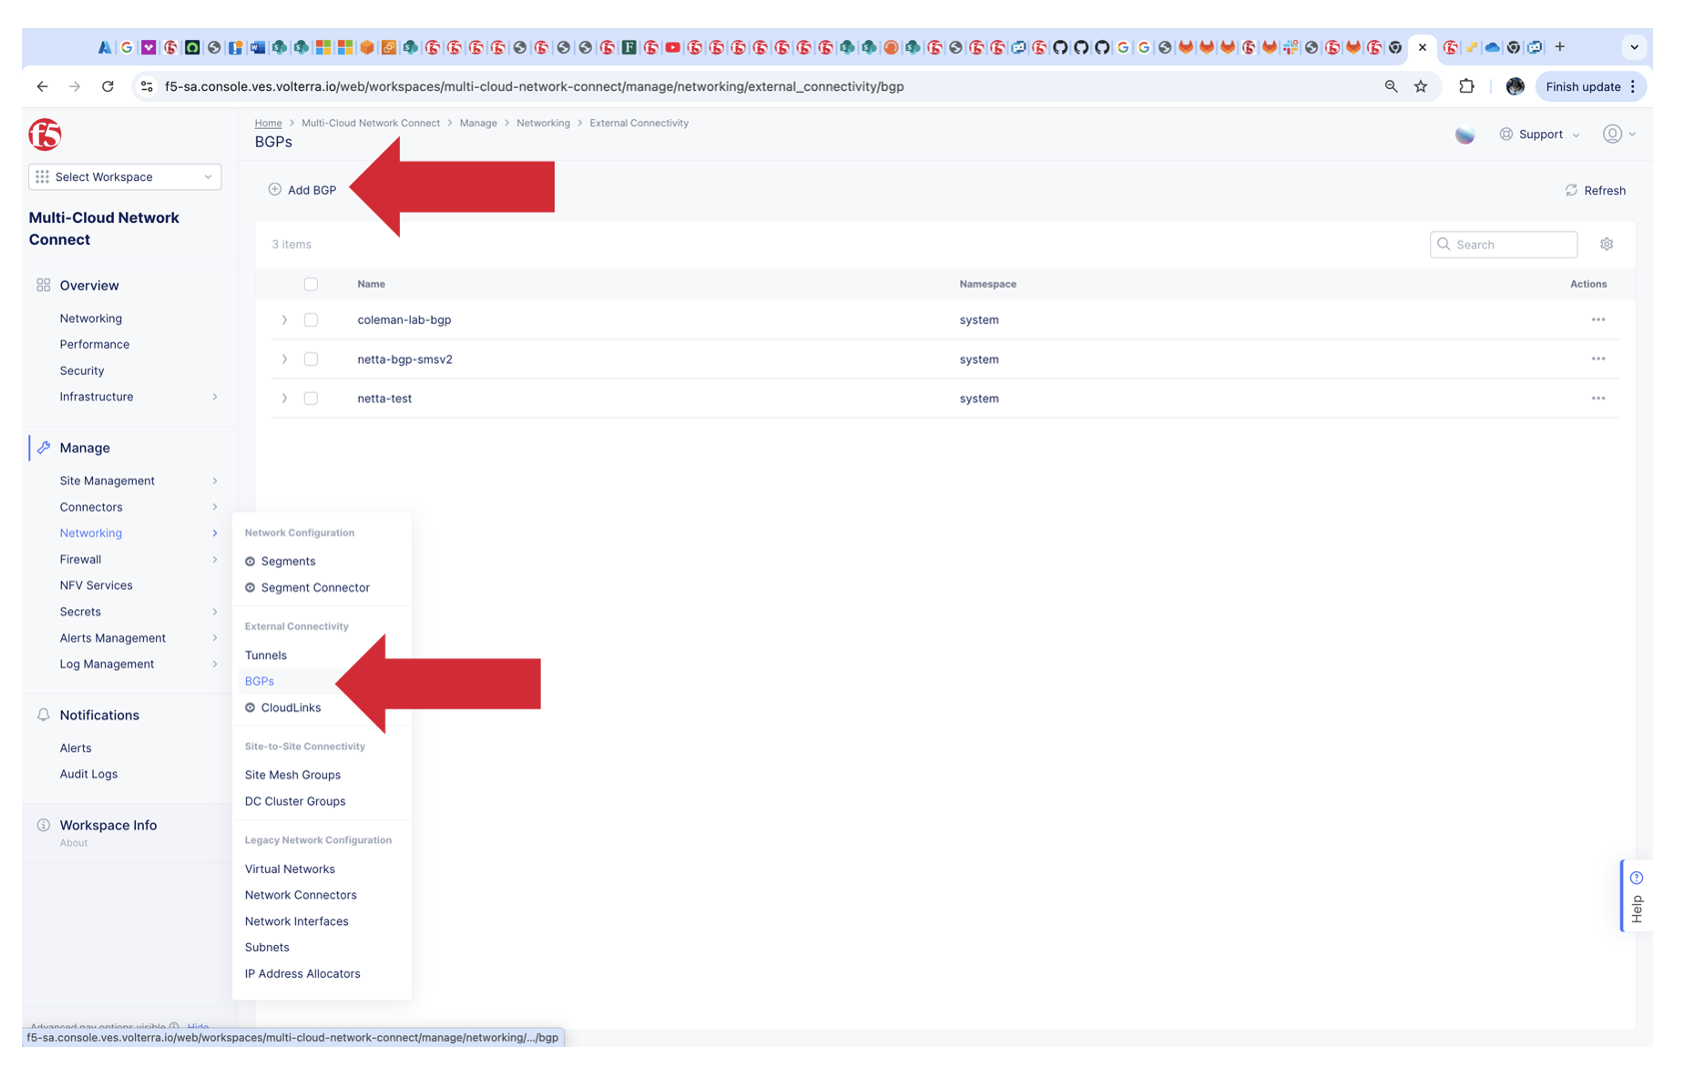1693x1085 pixels.
Task: Expand the Secrets submenu
Action: point(215,611)
